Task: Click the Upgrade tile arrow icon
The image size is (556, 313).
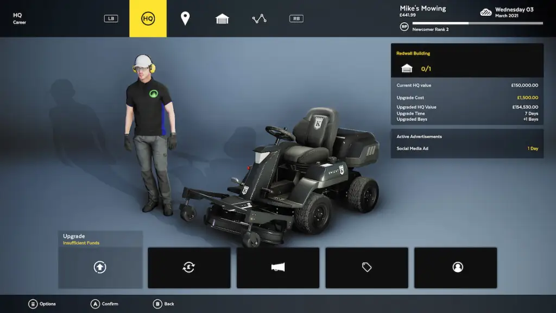Action: click(x=100, y=267)
